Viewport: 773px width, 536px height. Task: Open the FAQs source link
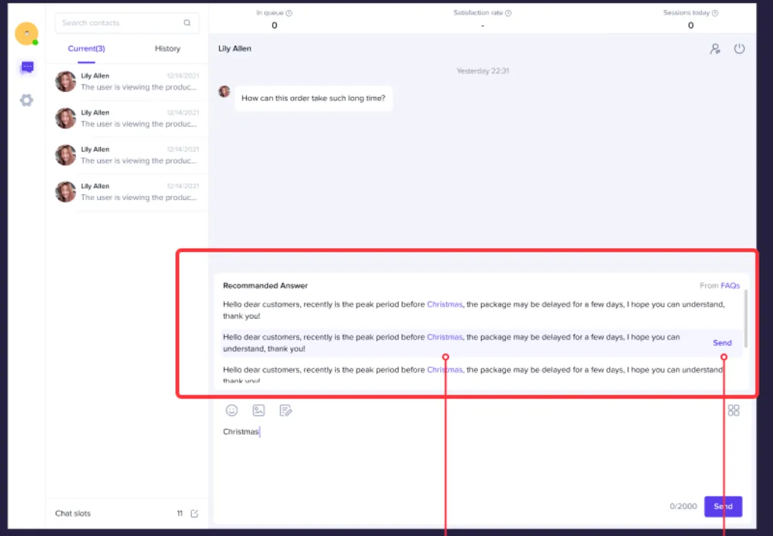tap(730, 285)
